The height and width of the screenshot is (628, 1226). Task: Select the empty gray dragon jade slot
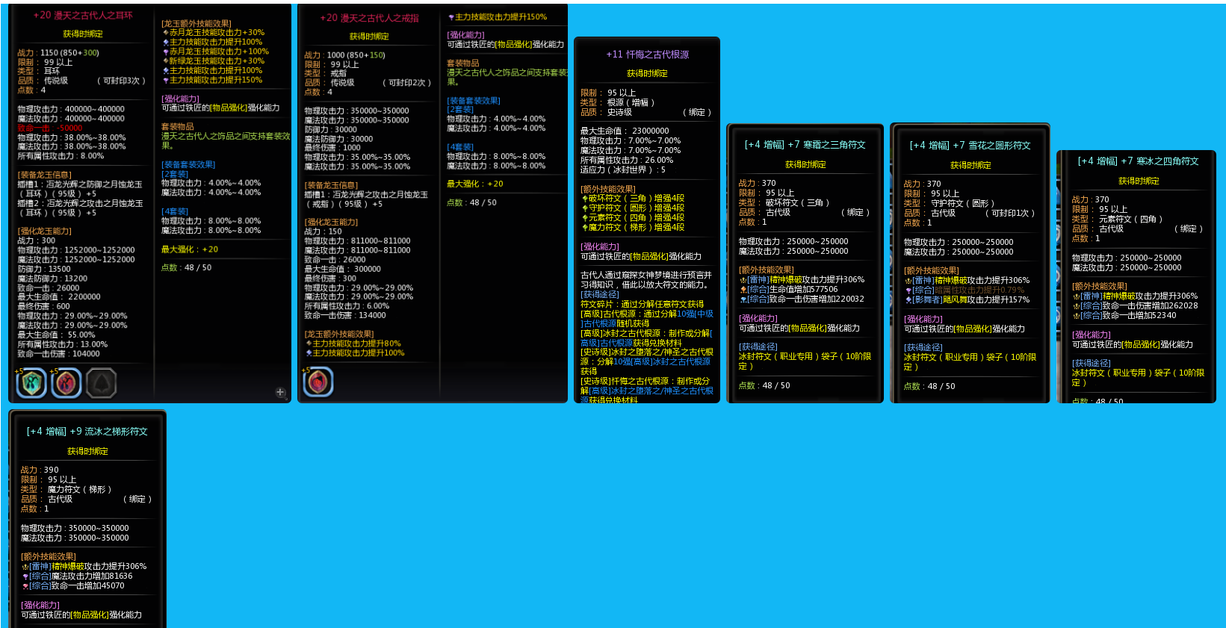(101, 383)
